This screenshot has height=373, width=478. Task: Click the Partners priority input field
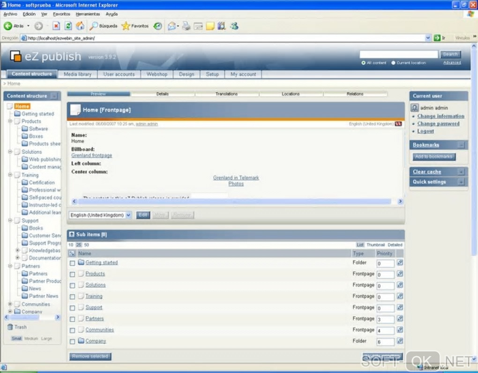385,320
